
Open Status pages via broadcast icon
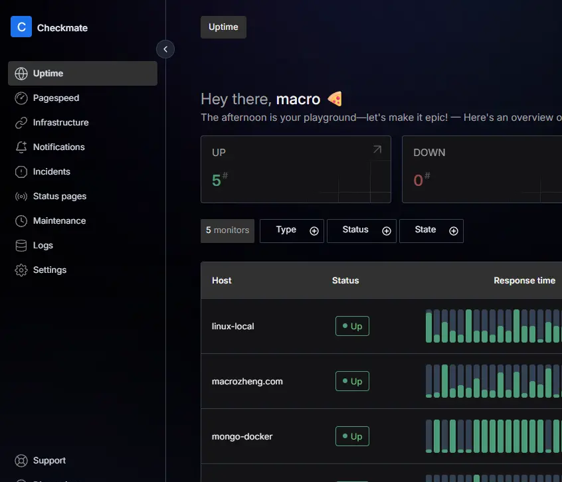pyautogui.click(x=21, y=197)
